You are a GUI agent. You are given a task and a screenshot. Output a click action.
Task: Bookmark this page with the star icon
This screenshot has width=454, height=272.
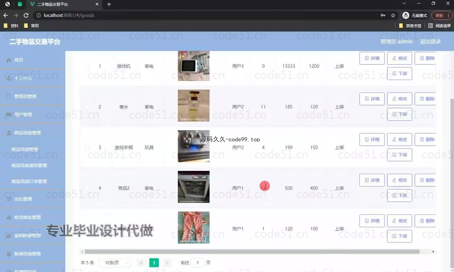(x=393, y=15)
